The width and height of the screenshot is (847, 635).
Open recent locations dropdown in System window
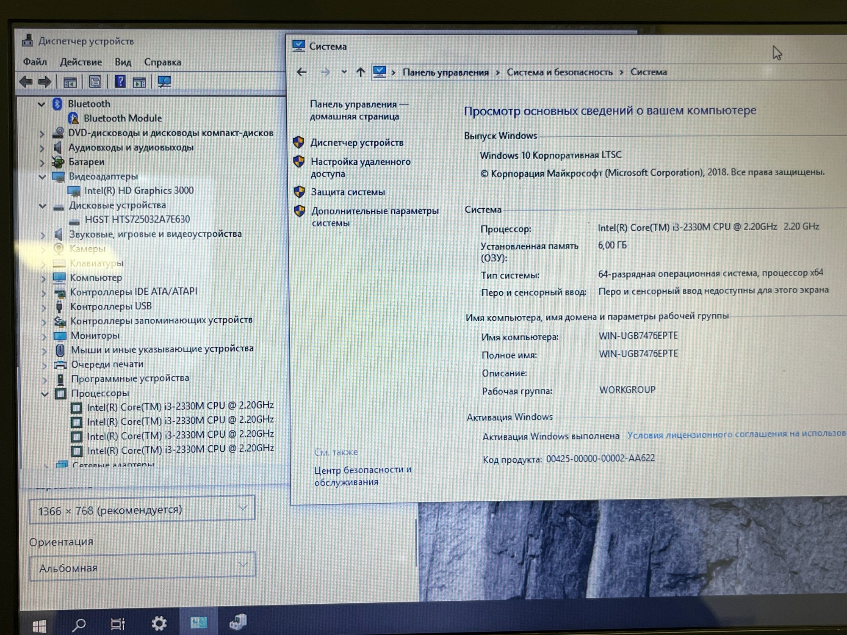[x=344, y=72]
